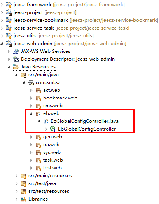Expand the JAX-WS Web Services node
Viewport: 159px width, 204px height.
9,52
